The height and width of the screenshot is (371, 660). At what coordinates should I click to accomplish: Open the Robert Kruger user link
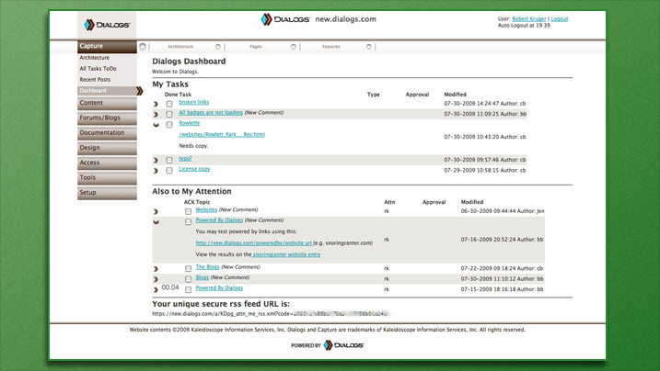click(529, 19)
